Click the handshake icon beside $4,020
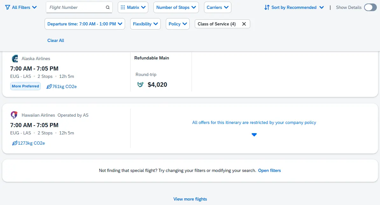The width and height of the screenshot is (380, 205). [x=140, y=85]
